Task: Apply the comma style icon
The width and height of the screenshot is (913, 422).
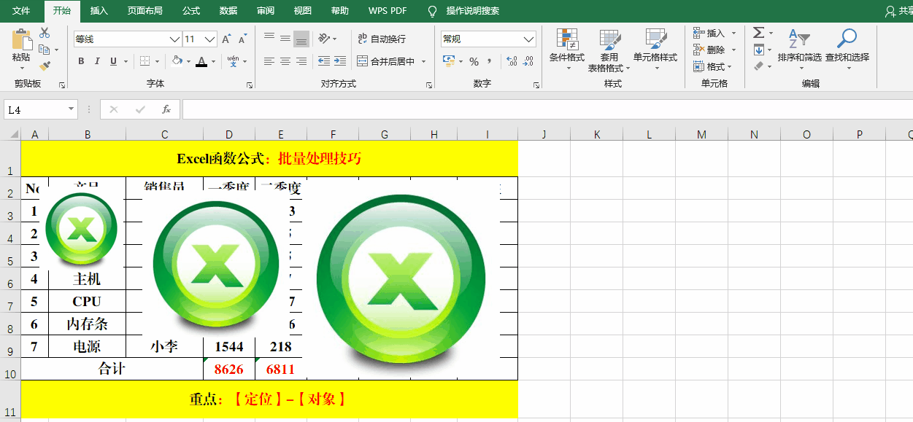Action: tap(490, 61)
